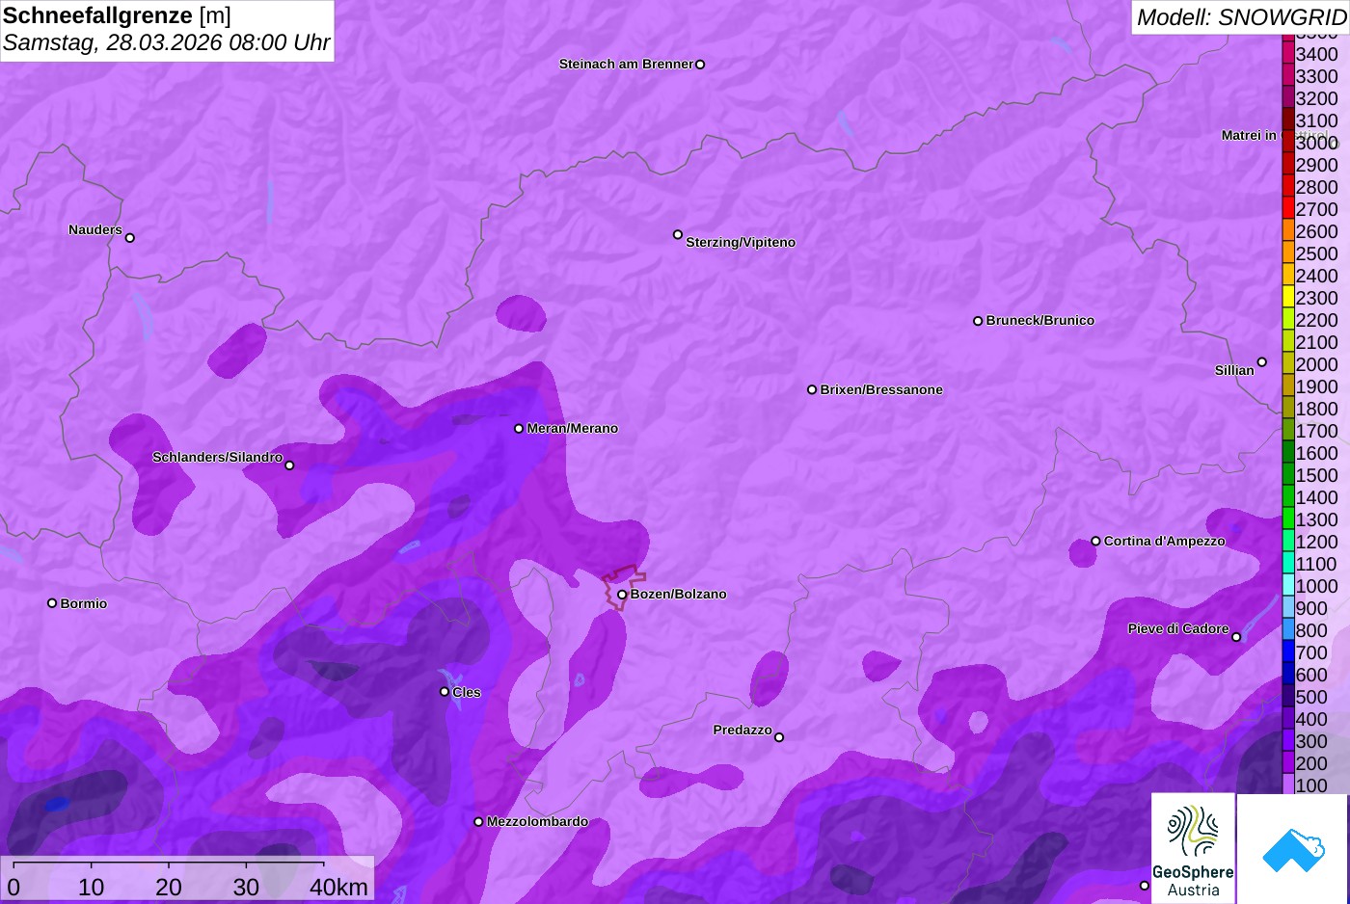1350x904 pixels.
Task: Pick the 100 m legend color swatch
Action: click(1288, 784)
